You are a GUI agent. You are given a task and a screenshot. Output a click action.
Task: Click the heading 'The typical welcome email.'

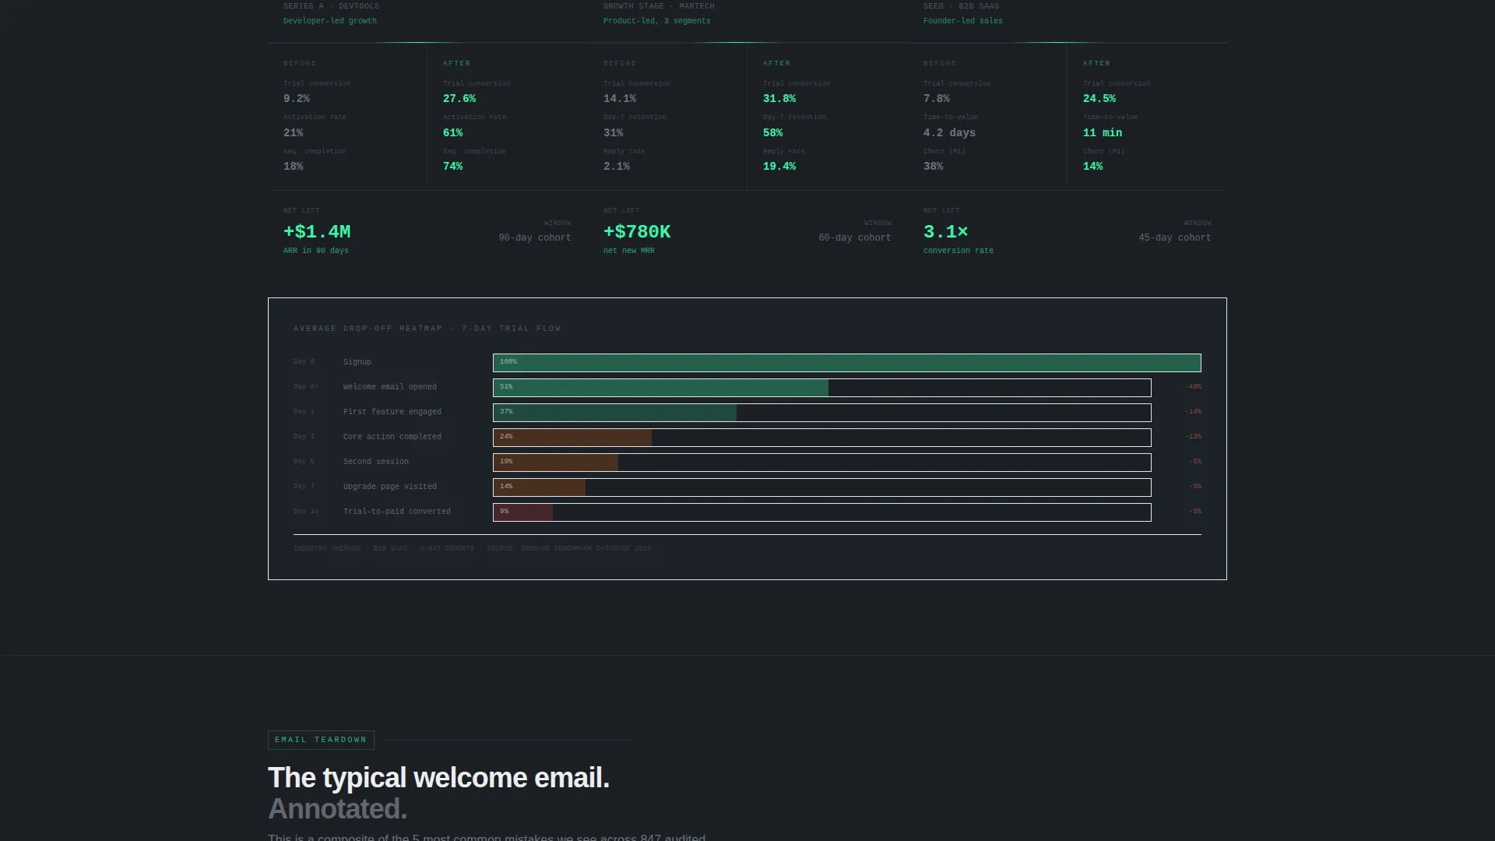click(439, 778)
